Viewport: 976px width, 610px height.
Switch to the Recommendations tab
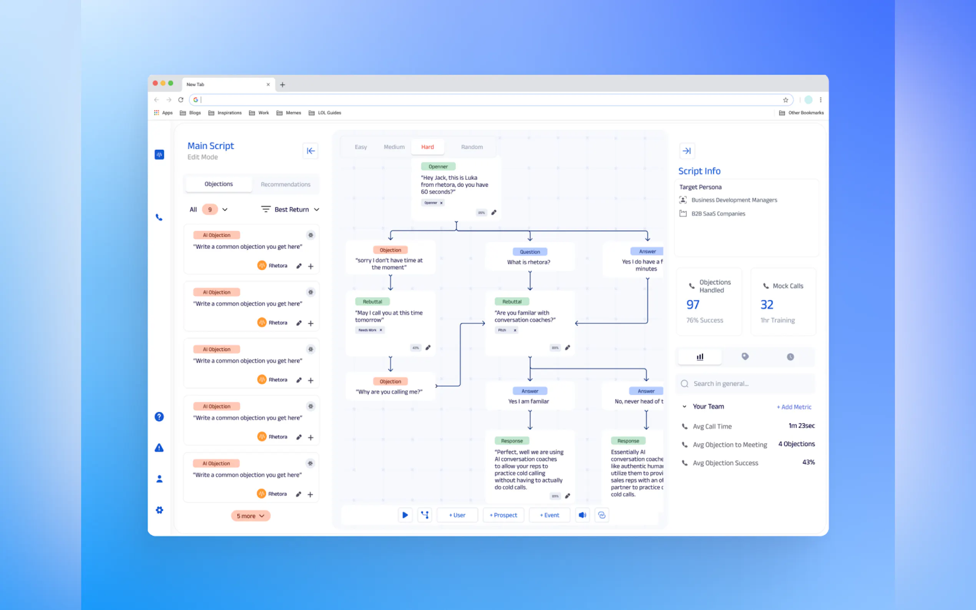click(x=285, y=184)
